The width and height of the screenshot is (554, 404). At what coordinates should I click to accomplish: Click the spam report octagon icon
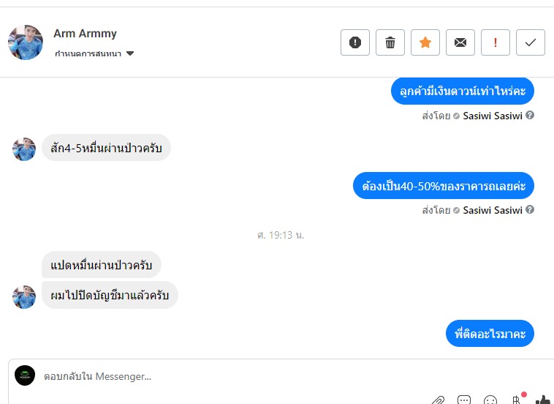(x=355, y=42)
